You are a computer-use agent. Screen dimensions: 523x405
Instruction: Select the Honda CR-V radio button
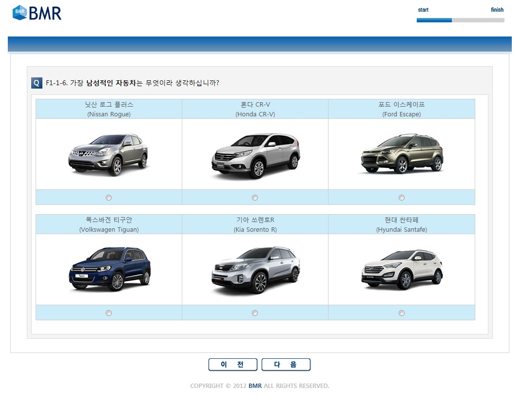pyautogui.click(x=255, y=198)
